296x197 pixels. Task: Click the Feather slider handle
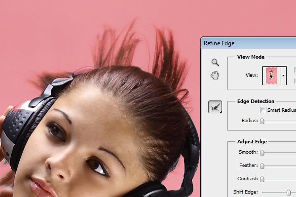(262, 166)
